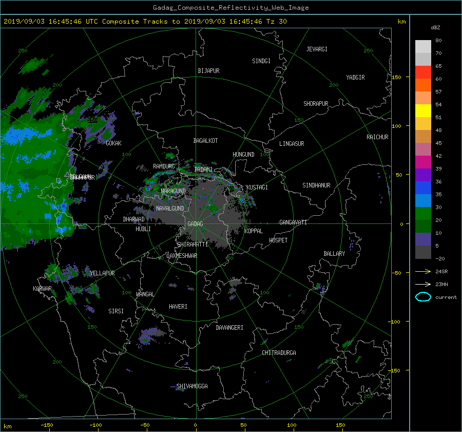Click the YELLAPUR city label
Image resolution: width=462 pixels, height=432 pixels.
[x=102, y=273]
